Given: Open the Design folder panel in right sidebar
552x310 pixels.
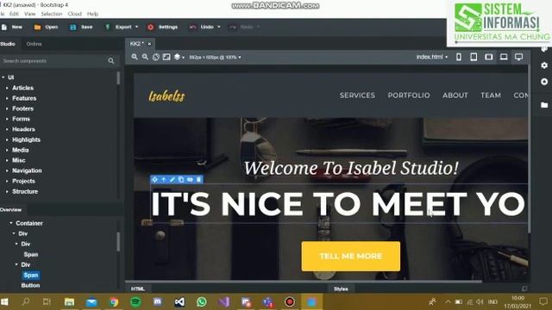Looking at the screenshot, I should (x=544, y=105).
